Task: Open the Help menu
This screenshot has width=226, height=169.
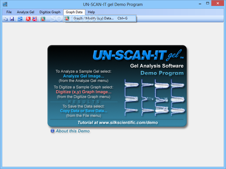Action: point(91,12)
